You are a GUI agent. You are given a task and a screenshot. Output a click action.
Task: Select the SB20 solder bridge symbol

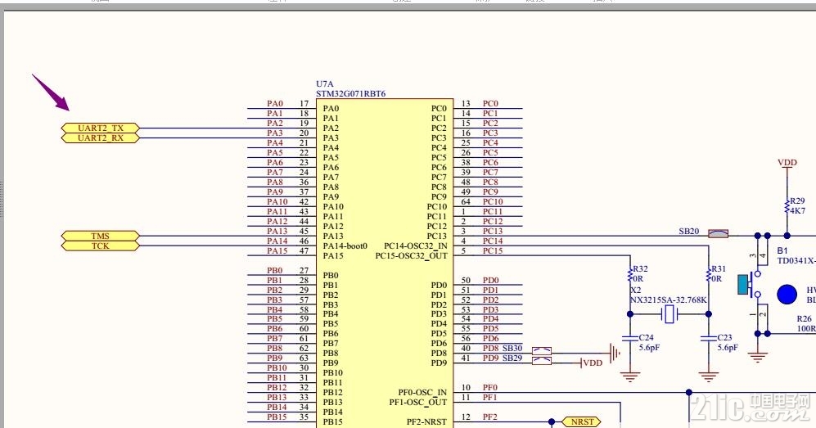(718, 234)
